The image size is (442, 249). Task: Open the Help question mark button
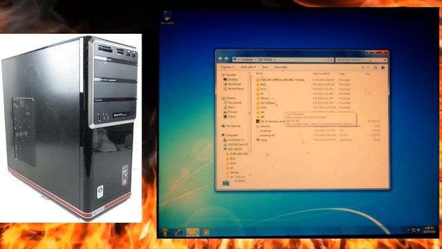click(x=383, y=67)
